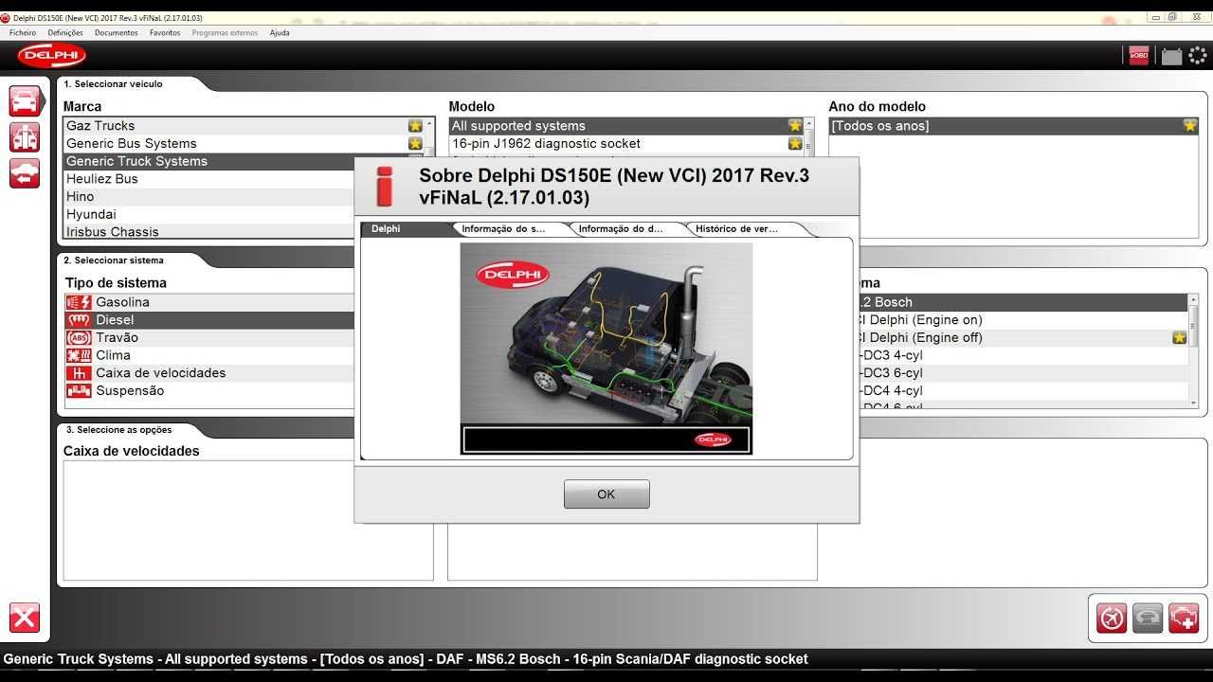The image size is (1213, 682).
Task: Click the Gasolina ignition system icon
Action: (x=79, y=302)
